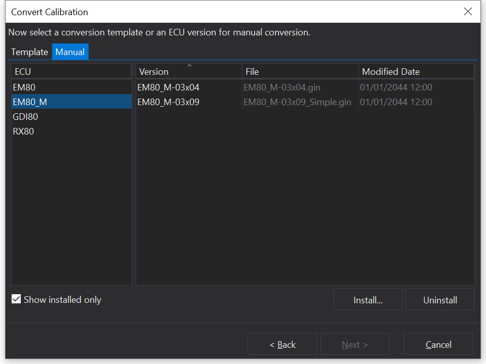Uncheck Show installed only checkbox
This screenshot has width=486, height=364.
(16, 299)
